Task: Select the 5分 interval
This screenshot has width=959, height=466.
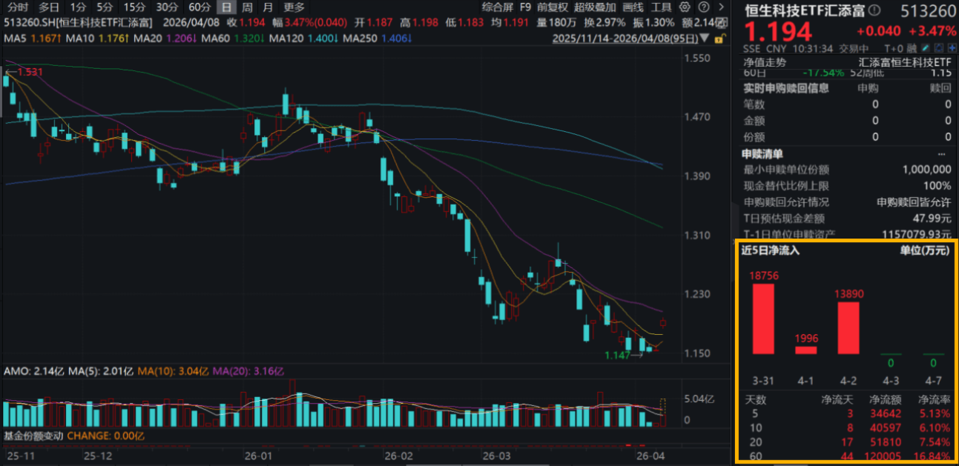Action: click(x=105, y=7)
